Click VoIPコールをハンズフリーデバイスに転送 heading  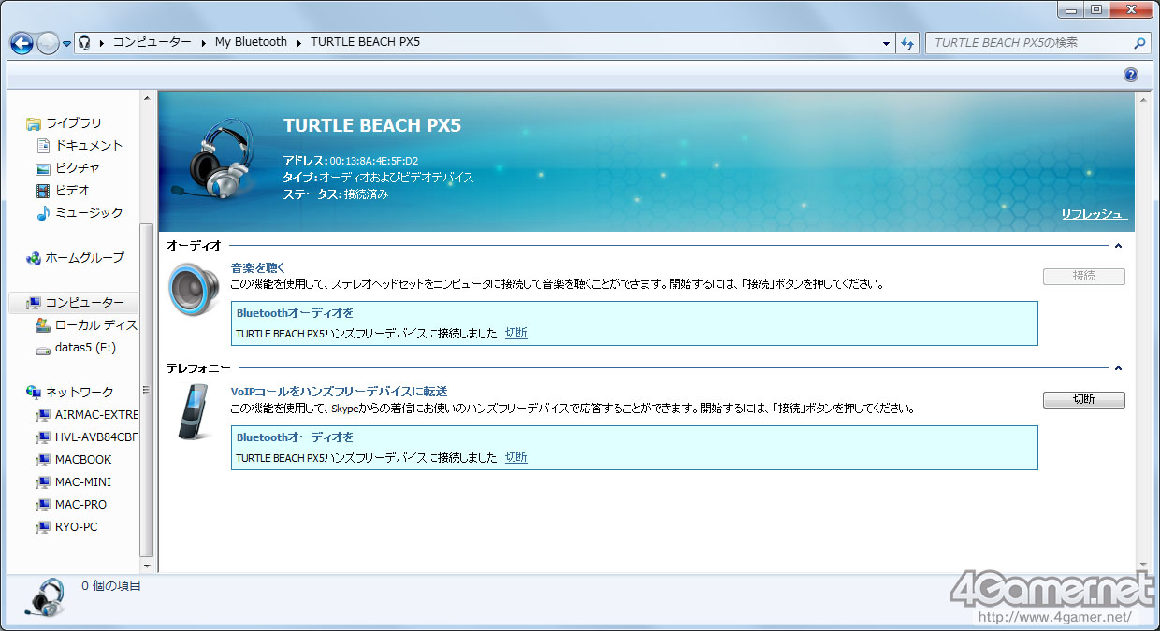[340, 391]
